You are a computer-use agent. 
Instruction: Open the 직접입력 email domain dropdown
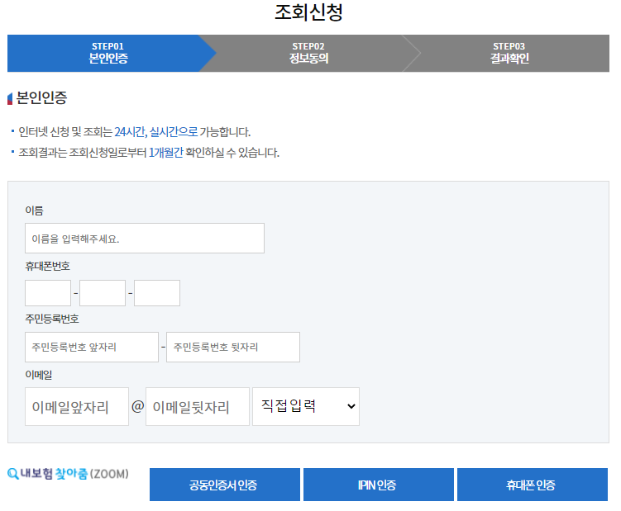tap(306, 407)
